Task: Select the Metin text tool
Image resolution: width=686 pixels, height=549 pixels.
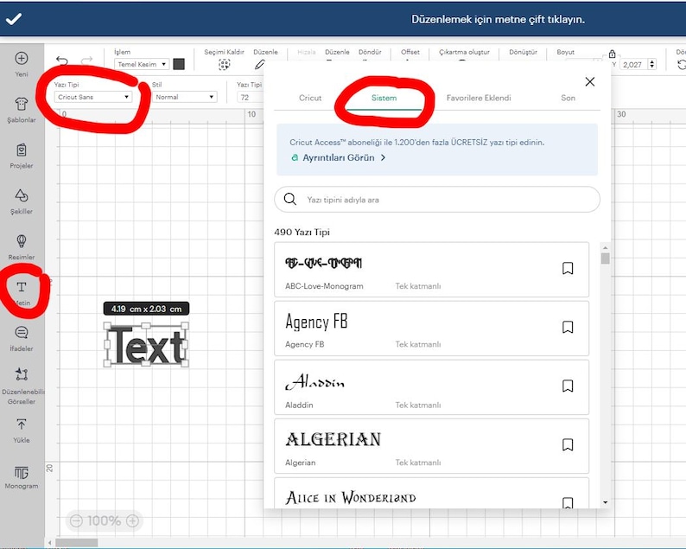Action: click(22, 292)
